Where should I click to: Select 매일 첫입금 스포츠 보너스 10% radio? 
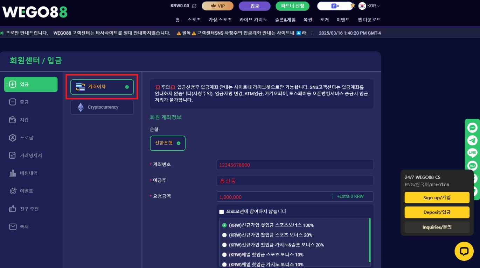[224, 255]
